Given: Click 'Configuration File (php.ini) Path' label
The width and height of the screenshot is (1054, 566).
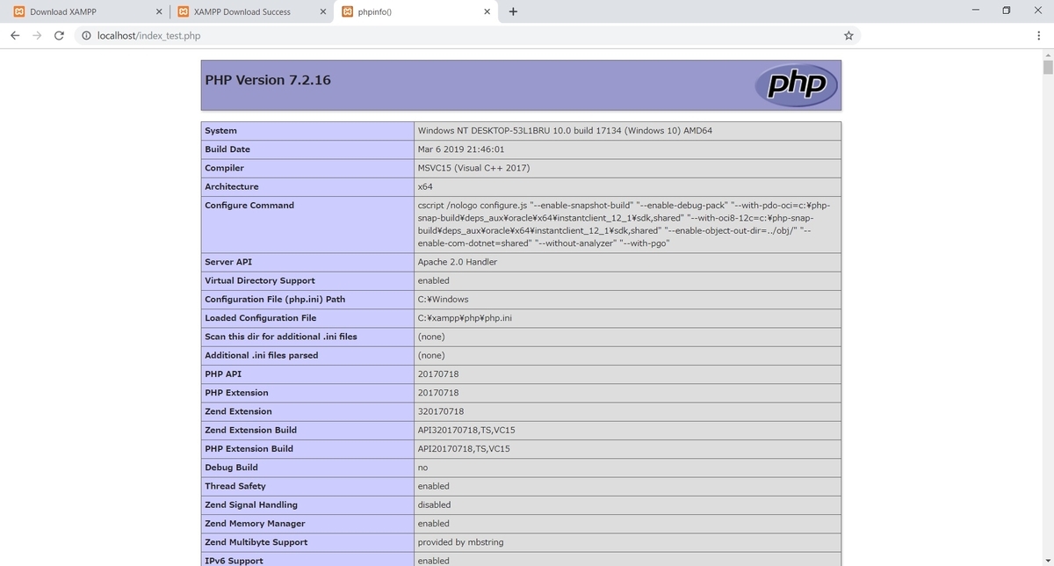Looking at the screenshot, I should point(275,299).
